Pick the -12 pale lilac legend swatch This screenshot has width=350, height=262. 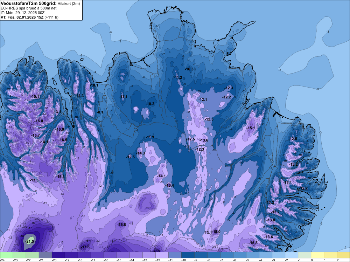tap(162, 255)
